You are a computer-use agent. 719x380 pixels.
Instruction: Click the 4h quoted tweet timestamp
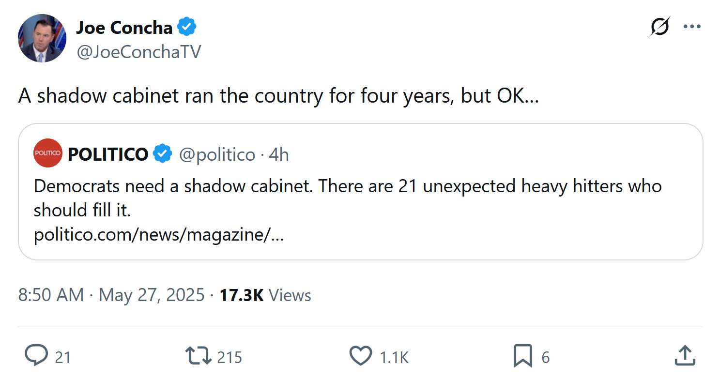[279, 154]
